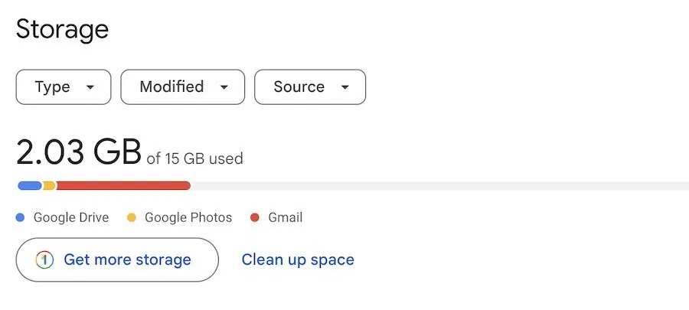
Task: Click the Type filter arrow icon
Action: pos(90,87)
